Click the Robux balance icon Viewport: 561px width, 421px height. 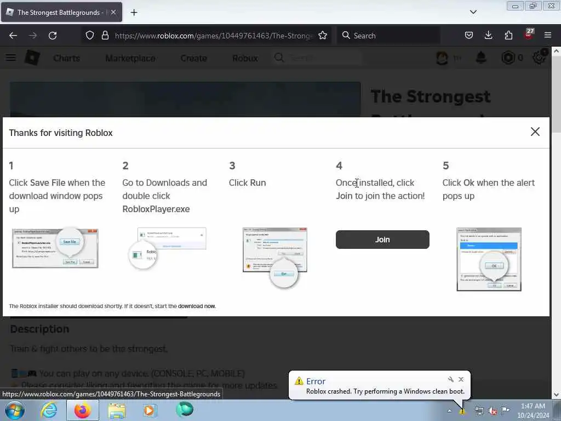[x=508, y=58]
